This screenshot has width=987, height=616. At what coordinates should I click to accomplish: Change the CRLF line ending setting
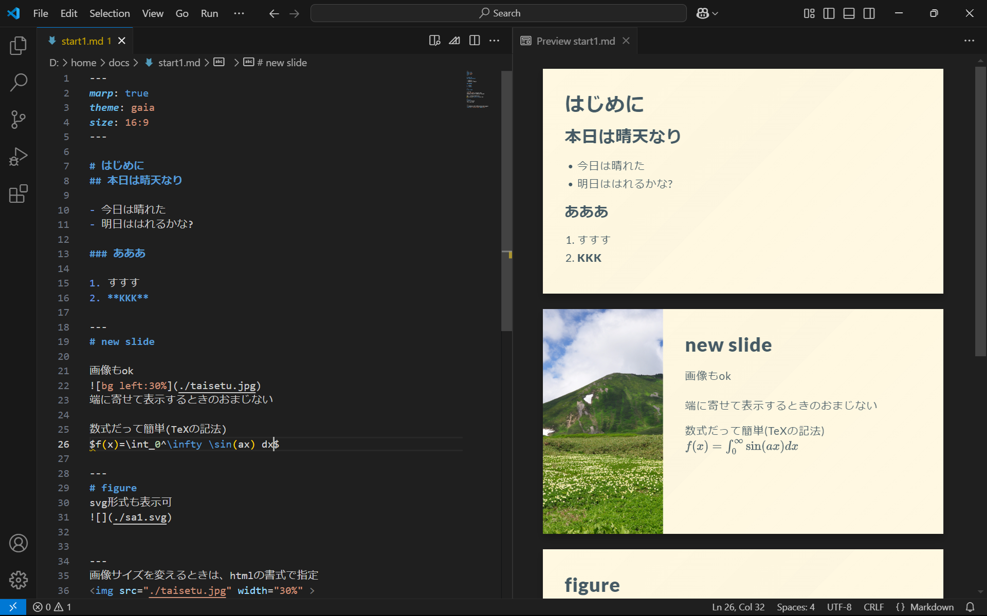(x=873, y=607)
